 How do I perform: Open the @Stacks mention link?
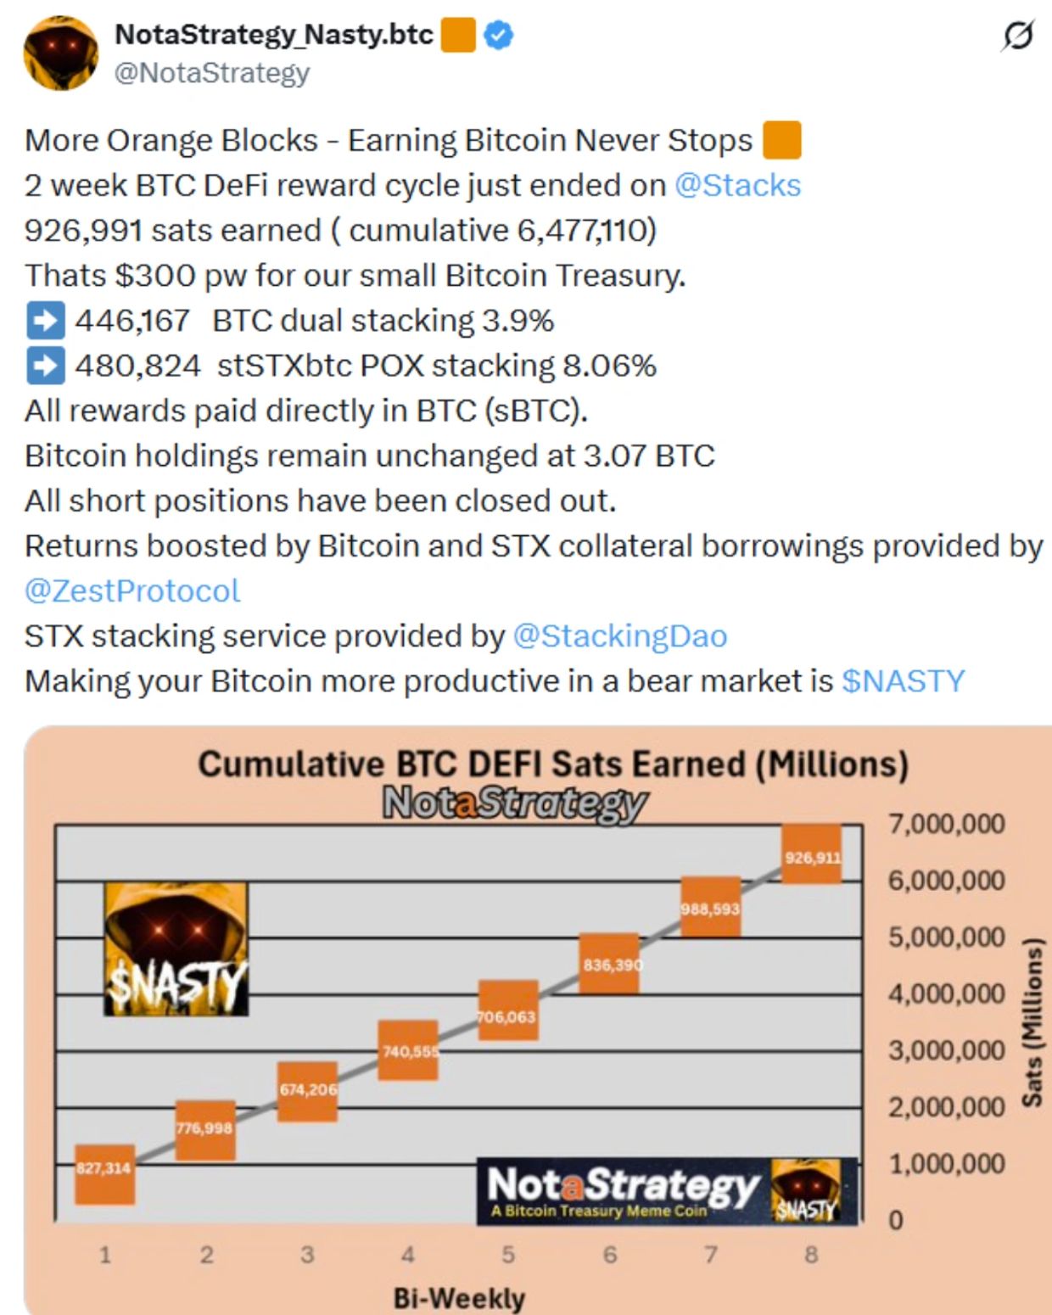pos(737,185)
